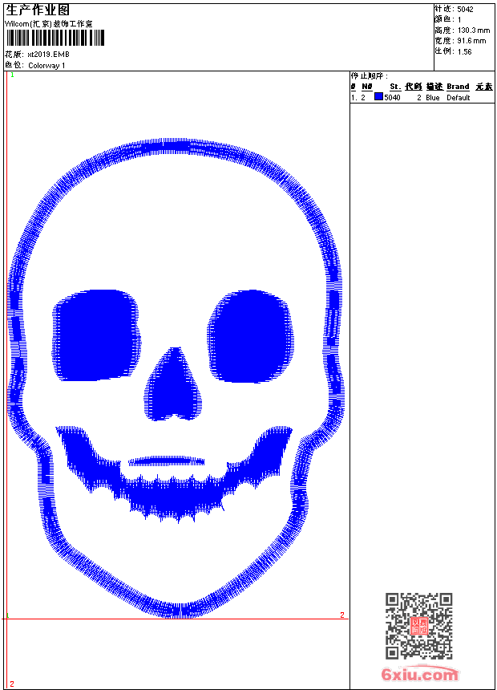
Task: Click the '描述' column header
Action: 434,87
